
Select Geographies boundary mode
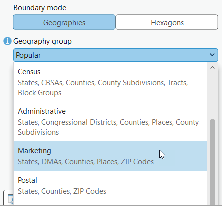click(x=64, y=22)
